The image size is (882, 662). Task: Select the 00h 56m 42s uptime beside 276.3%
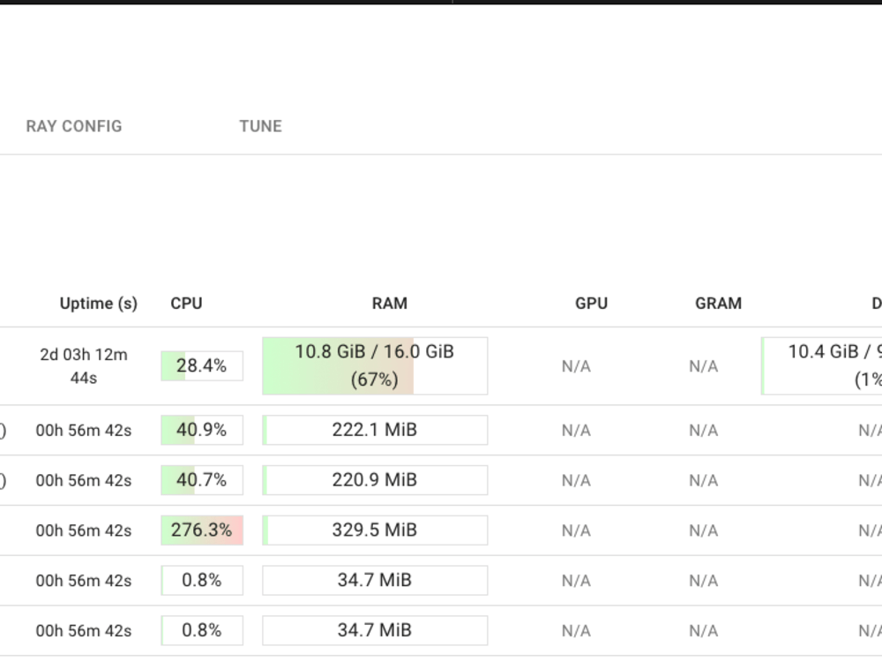click(x=83, y=530)
